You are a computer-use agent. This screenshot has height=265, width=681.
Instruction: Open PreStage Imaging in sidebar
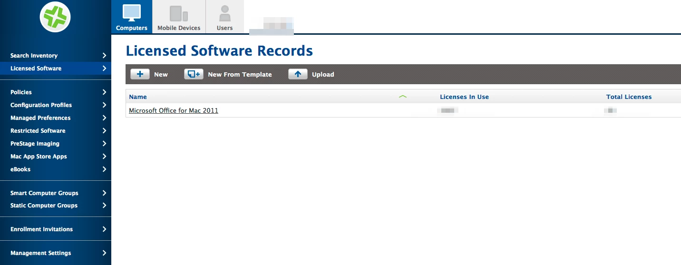click(35, 144)
